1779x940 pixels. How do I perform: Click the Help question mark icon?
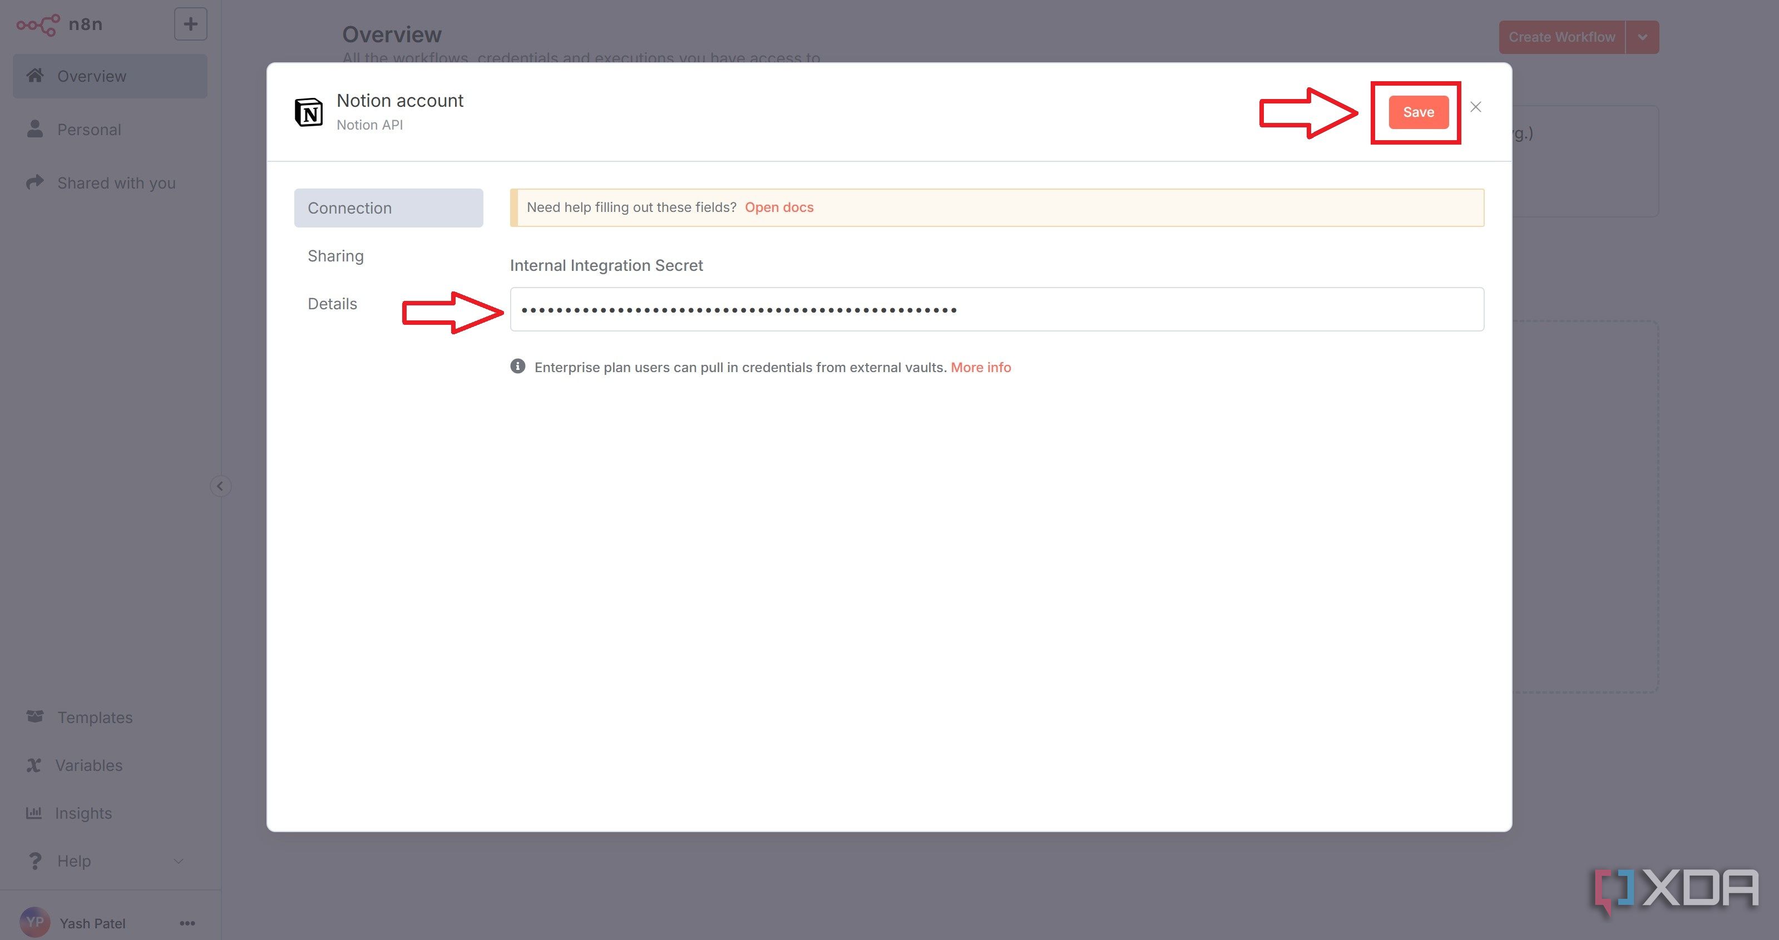coord(34,860)
